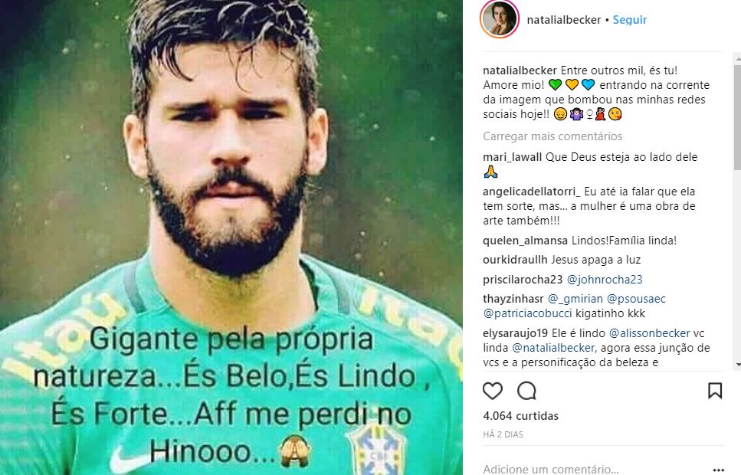Open the @johnrocha23 mention

(x=605, y=280)
